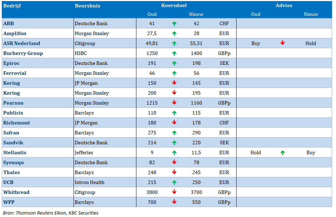Screen dimensions: 336x217
Task: Click the green arrow in Burberry Group row
Action: (x=174, y=53)
